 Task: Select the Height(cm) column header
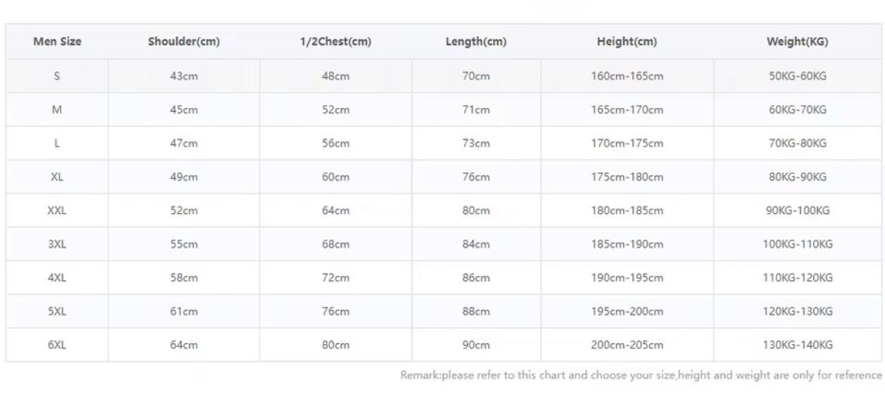pos(626,42)
